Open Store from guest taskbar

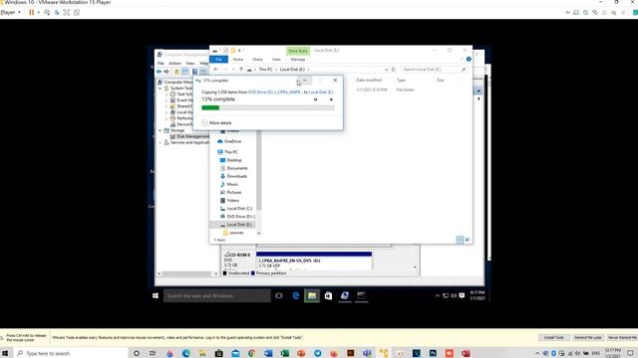pos(328,296)
